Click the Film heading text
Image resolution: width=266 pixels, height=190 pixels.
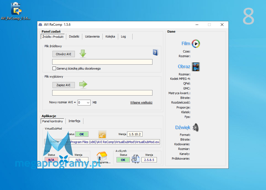[x=186, y=44]
